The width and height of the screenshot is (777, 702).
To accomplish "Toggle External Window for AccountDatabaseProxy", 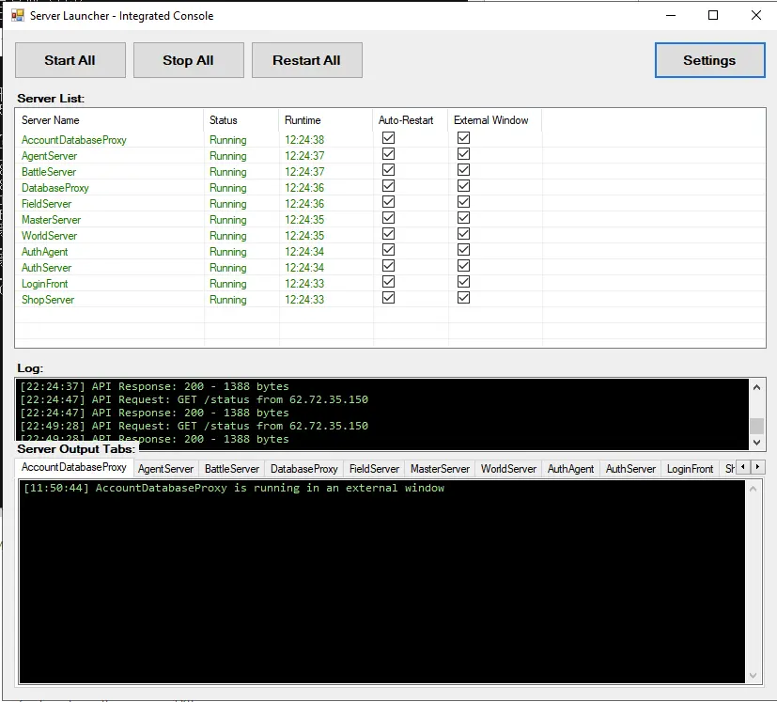I will pos(463,138).
